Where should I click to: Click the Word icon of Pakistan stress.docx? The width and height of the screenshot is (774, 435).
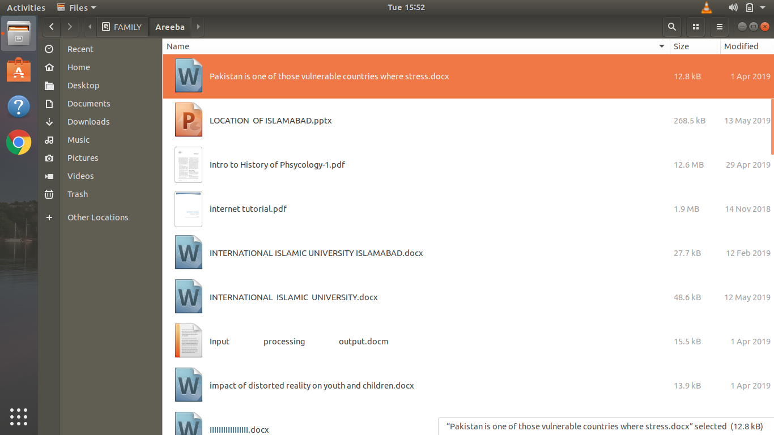tap(189, 76)
